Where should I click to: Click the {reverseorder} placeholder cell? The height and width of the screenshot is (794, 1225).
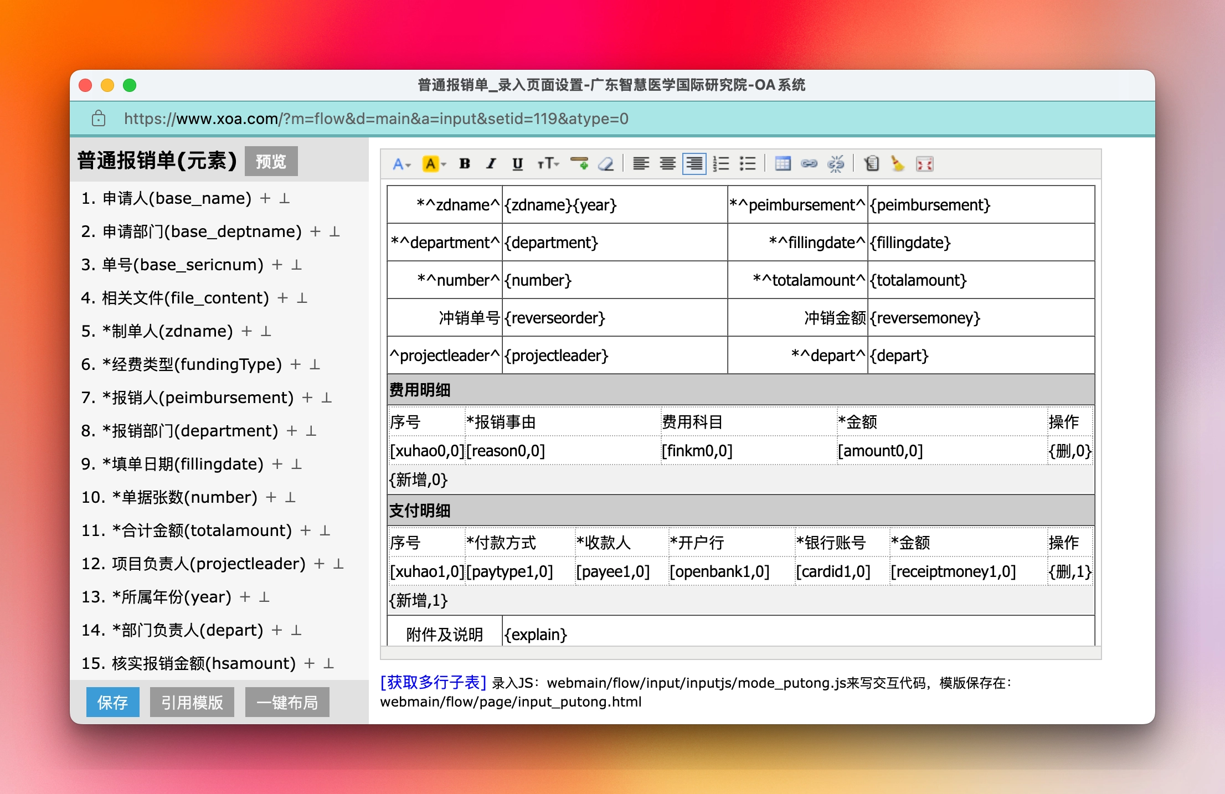pos(615,318)
